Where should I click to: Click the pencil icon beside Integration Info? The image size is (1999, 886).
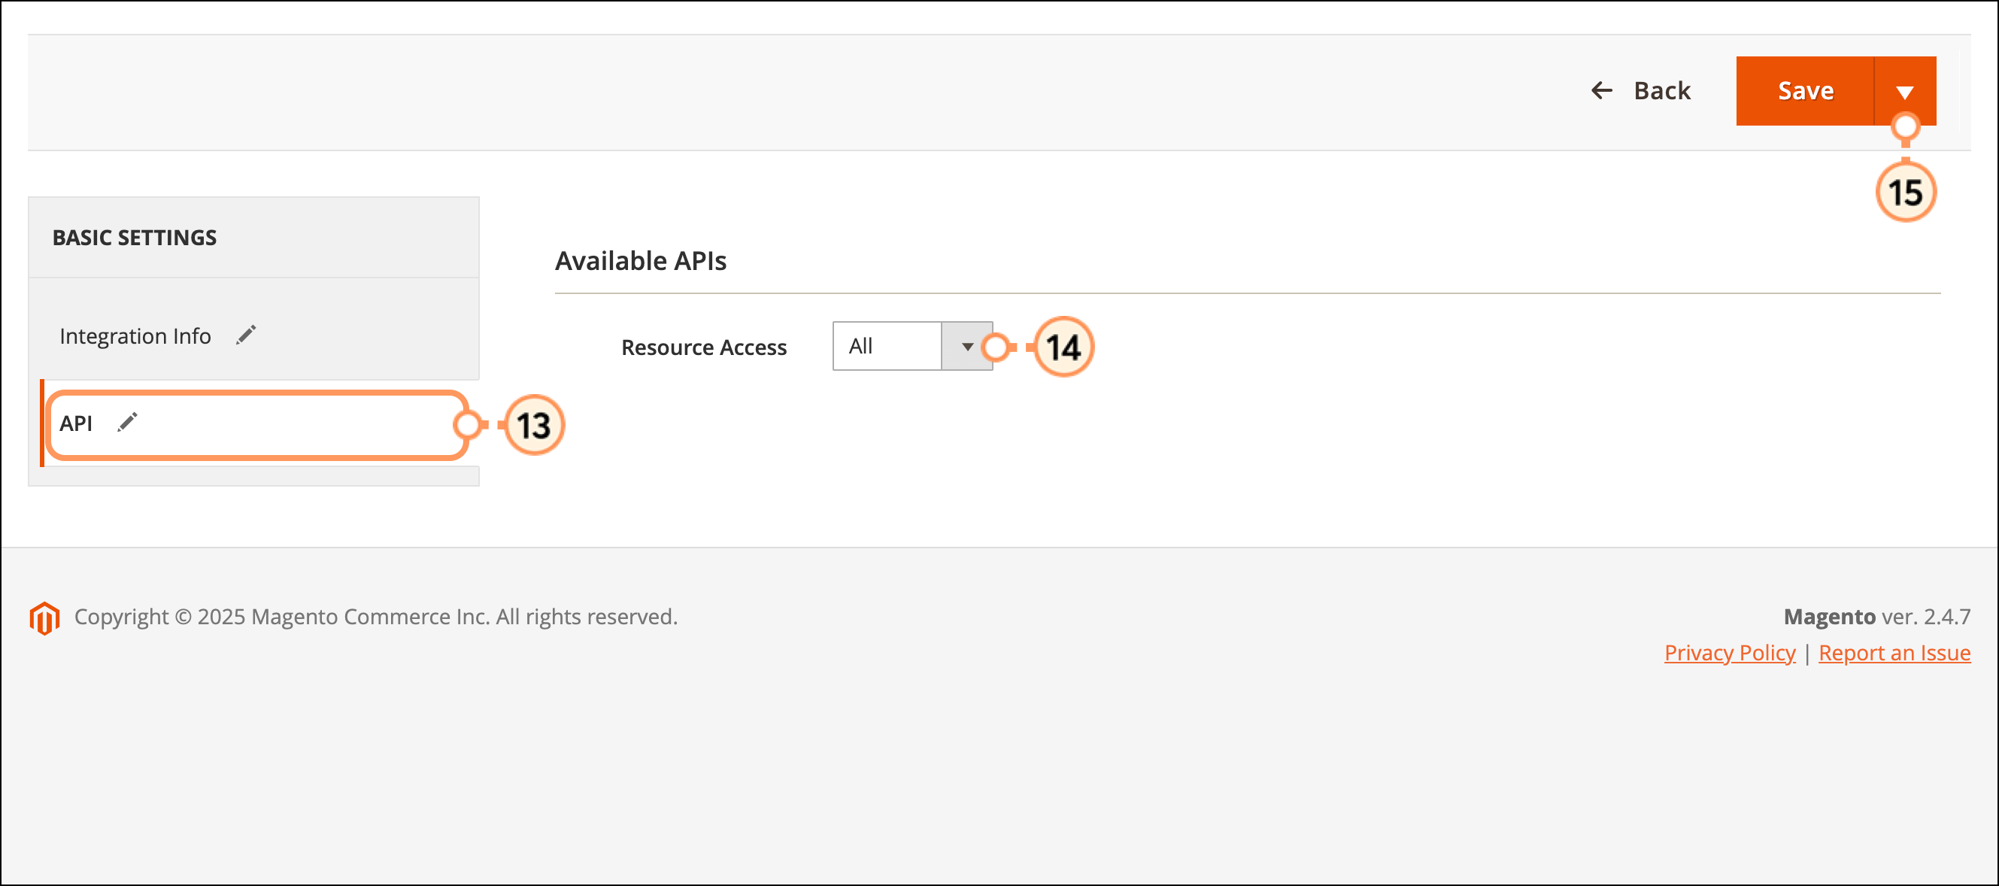(x=246, y=335)
